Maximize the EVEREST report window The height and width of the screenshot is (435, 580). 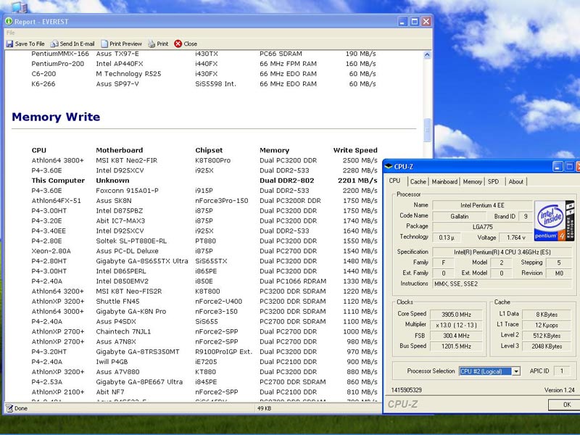[x=415, y=22]
